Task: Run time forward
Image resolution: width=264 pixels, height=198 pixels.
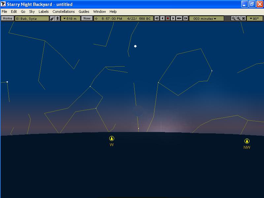Action: tap(173, 18)
